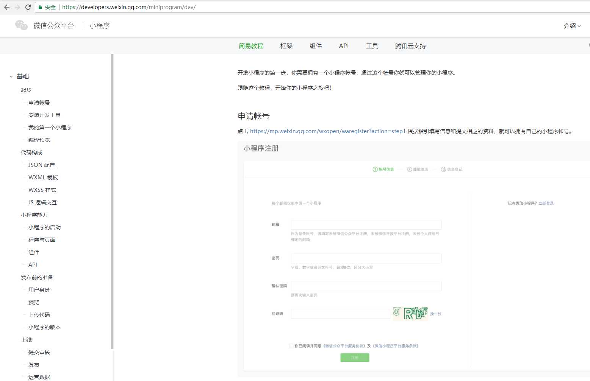The height and width of the screenshot is (381, 590).
Task: Open WXSS 样式 in the sidebar
Action: tap(42, 190)
